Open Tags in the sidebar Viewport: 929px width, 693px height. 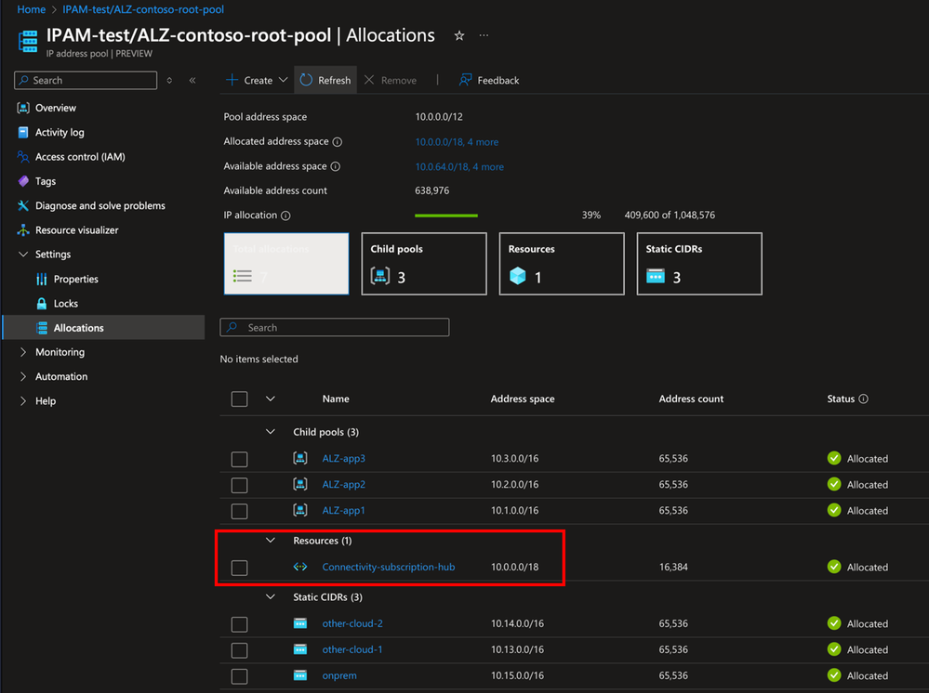[x=46, y=181]
